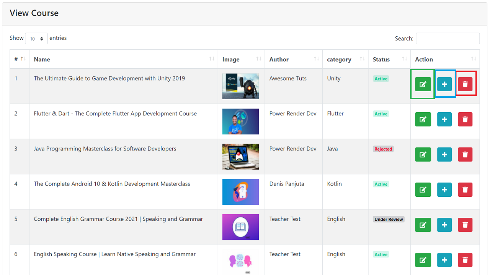Click the Under Review status badge
The height and width of the screenshot is (275, 490).
[389, 219]
